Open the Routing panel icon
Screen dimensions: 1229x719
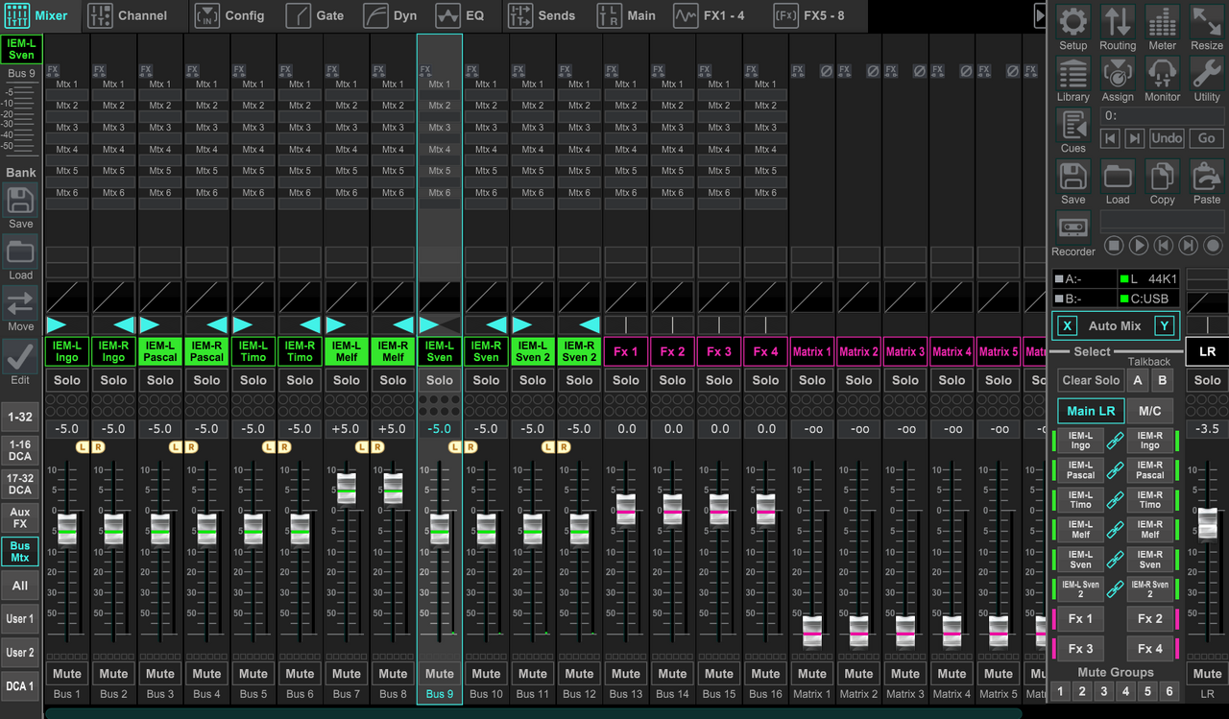click(1118, 23)
